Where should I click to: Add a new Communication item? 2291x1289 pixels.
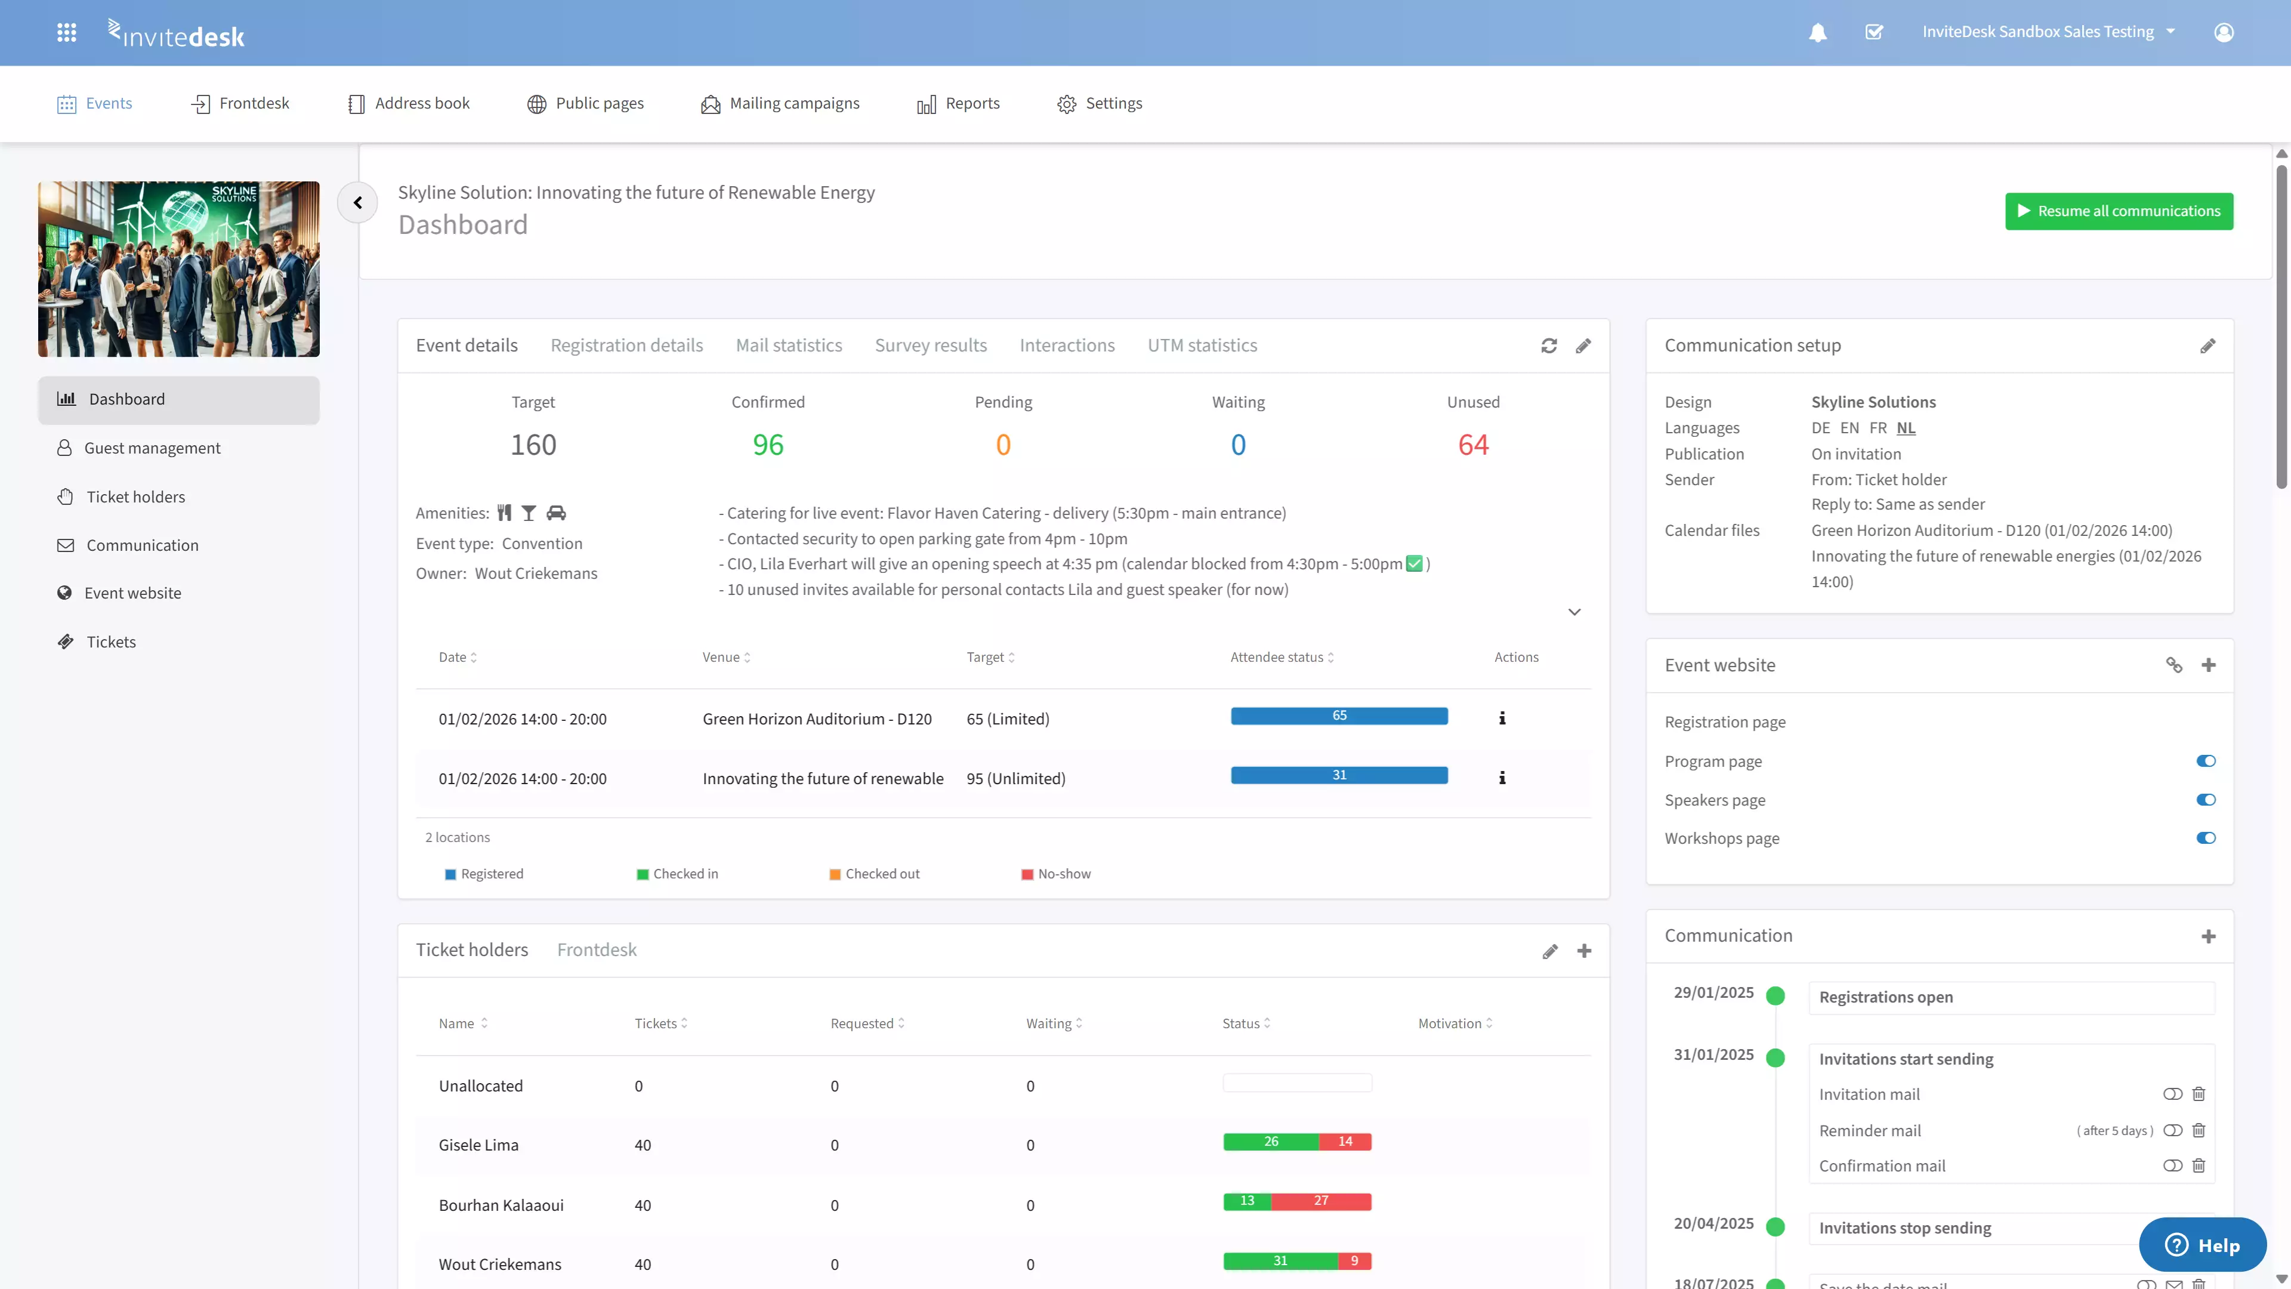[x=2208, y=937]
